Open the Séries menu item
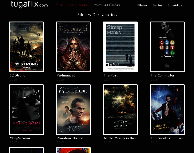Image resolution: width=194 pixels, height=153 pixels. tap(157, 5)
